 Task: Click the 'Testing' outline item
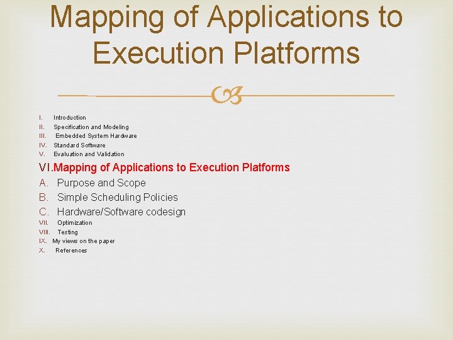click(x=67, y=232)
